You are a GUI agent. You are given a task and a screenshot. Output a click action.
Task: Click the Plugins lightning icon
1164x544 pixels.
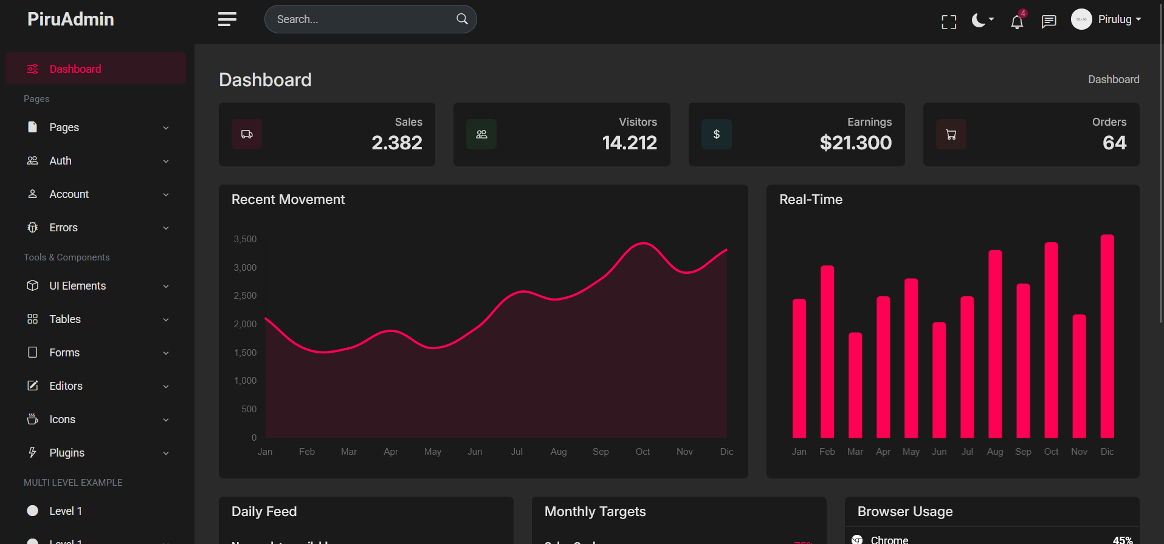[33, 452]
